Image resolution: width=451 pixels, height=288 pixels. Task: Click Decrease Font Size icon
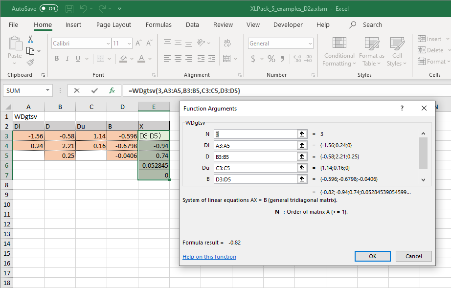(x=149, y=44)
